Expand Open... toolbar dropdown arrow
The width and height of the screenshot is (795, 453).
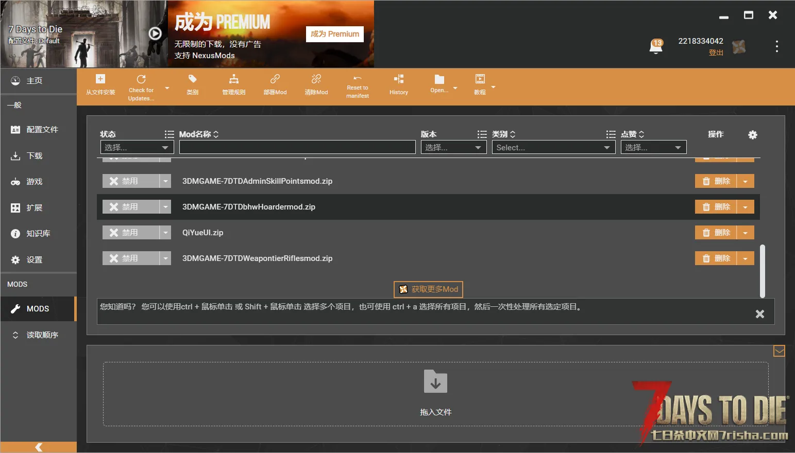pos(455,88)
